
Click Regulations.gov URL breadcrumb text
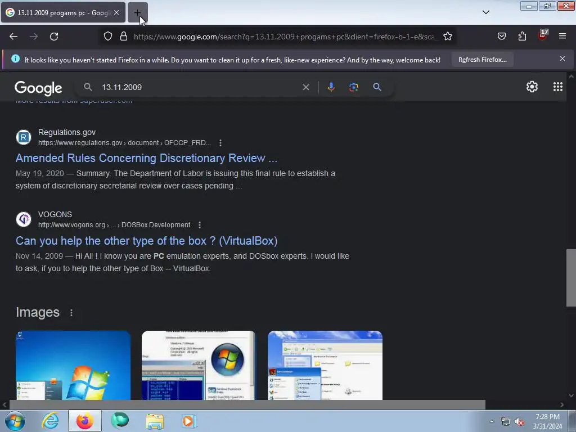click(124, 143)
